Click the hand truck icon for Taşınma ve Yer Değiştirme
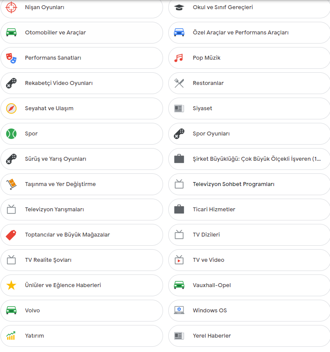Image resolution: width=330 pixels, height=352 pixels. click(11, 184)
